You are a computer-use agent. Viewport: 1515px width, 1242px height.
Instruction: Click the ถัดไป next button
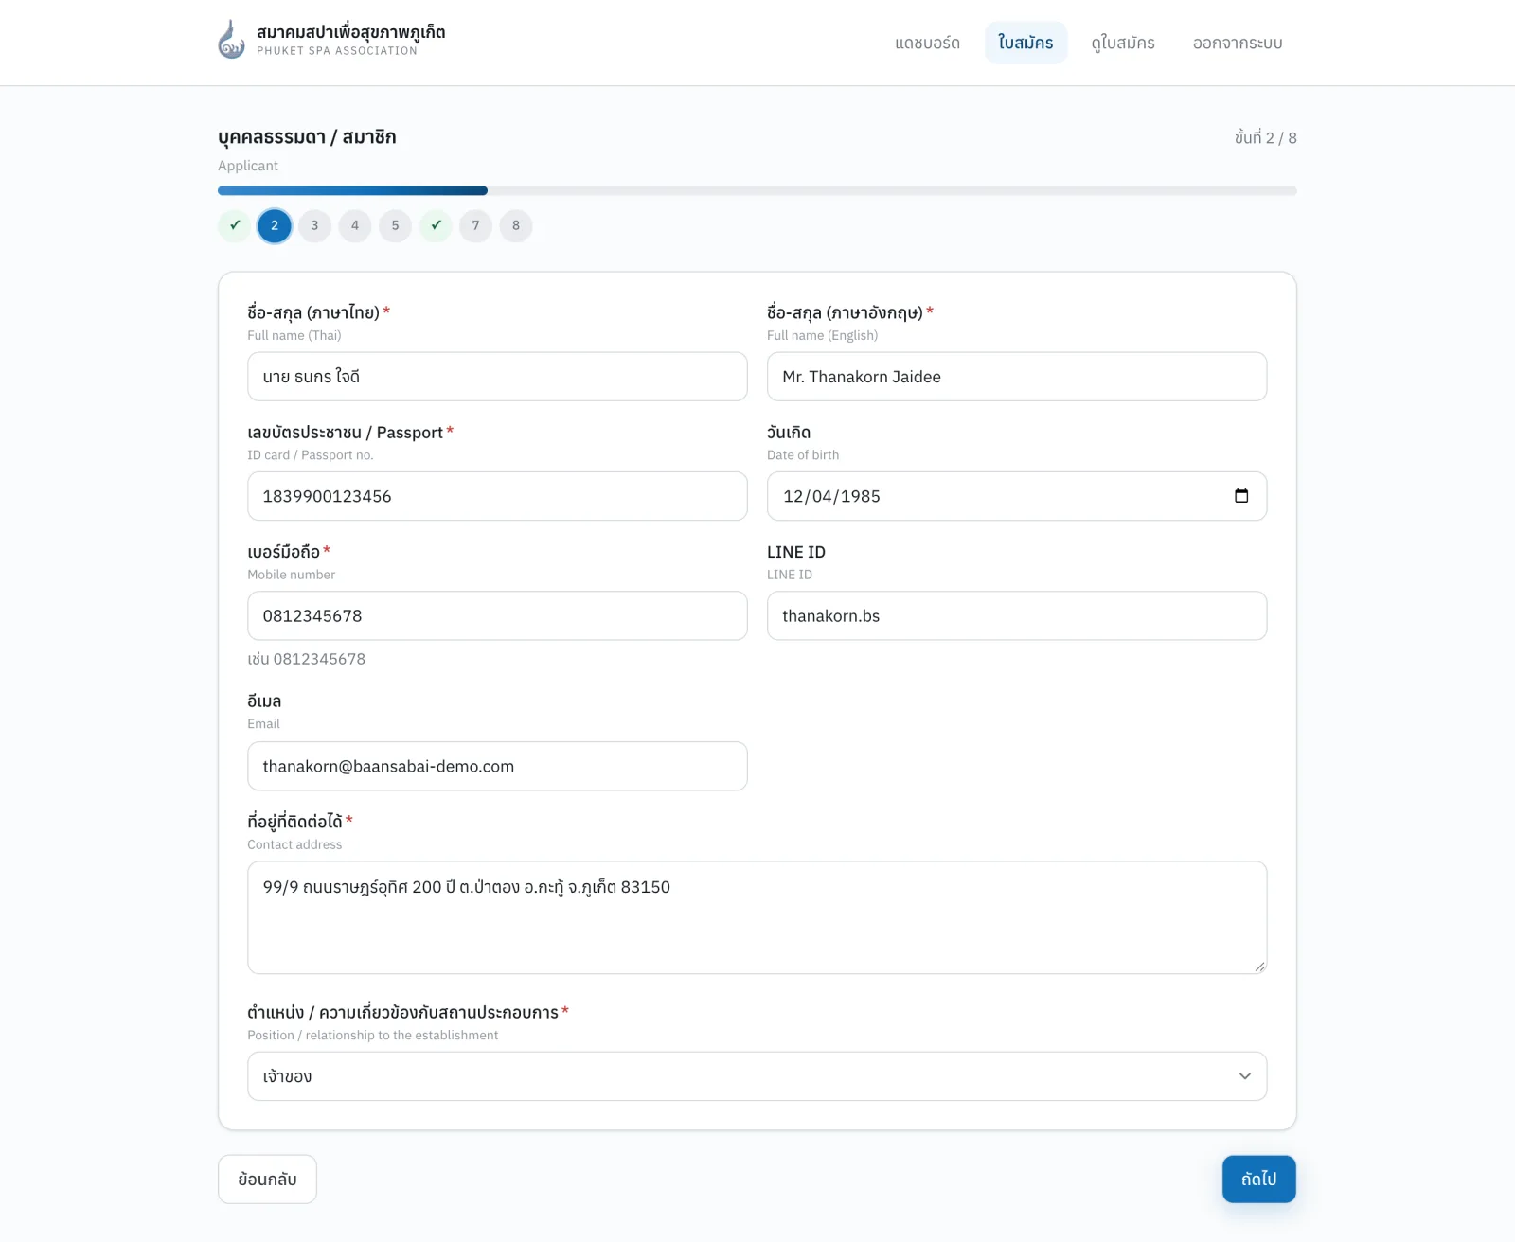(1259, 1180)
